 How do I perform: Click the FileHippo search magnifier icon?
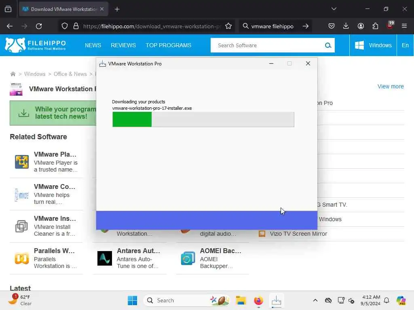[328, 45]
